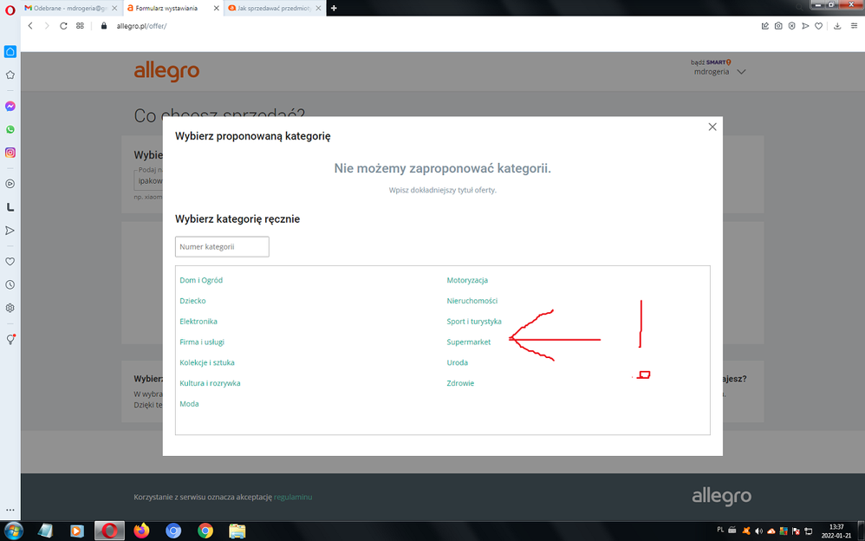Viewport: 865px width, 541px height.
Task: Select the Elektronika category
Action: click(x=198, y=321)
